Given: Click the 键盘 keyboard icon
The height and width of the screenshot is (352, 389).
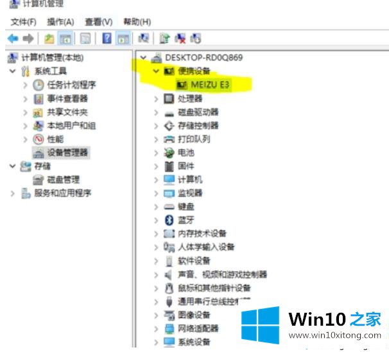Looking at the screenshot, I should point(169,207).
